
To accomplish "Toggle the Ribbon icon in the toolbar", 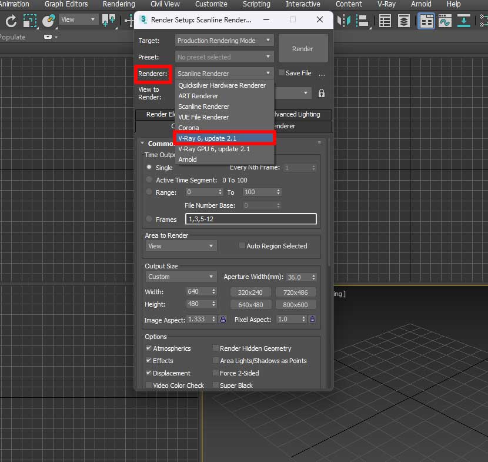I will [x=426, y=21].
